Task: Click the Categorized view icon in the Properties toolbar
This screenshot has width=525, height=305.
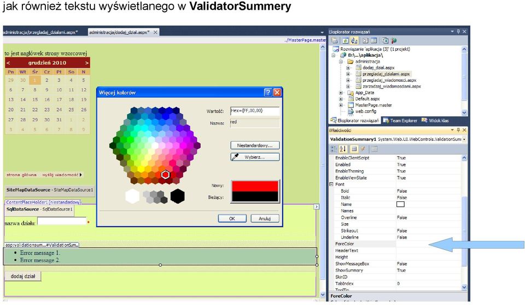Action: pos(334,149)
